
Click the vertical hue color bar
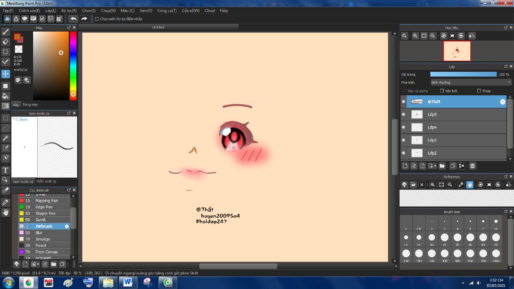tap(73, 66)
